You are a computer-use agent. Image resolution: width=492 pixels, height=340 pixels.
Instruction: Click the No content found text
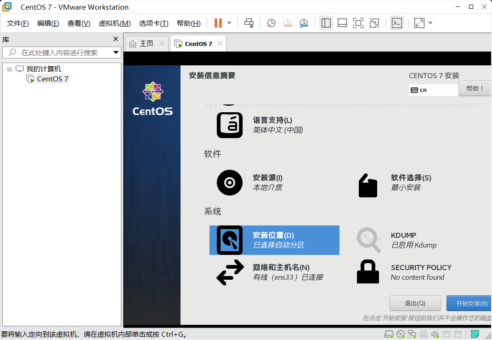point(418,277)
